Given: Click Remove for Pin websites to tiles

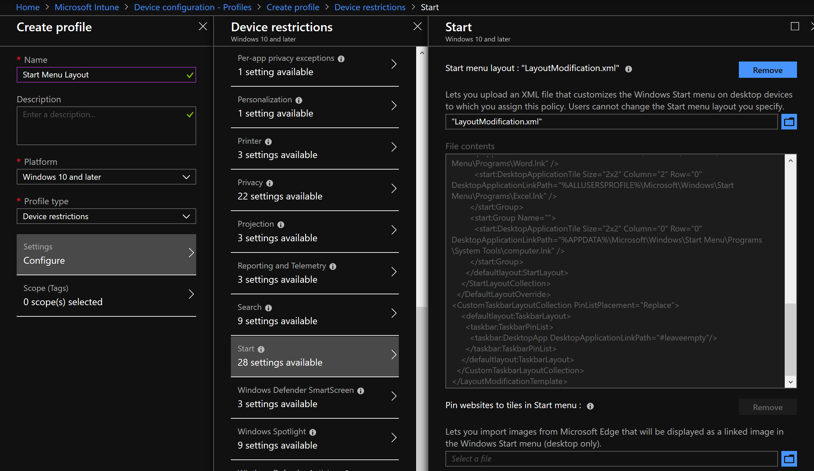Looking at the screenshot, I should pos(768,407).
